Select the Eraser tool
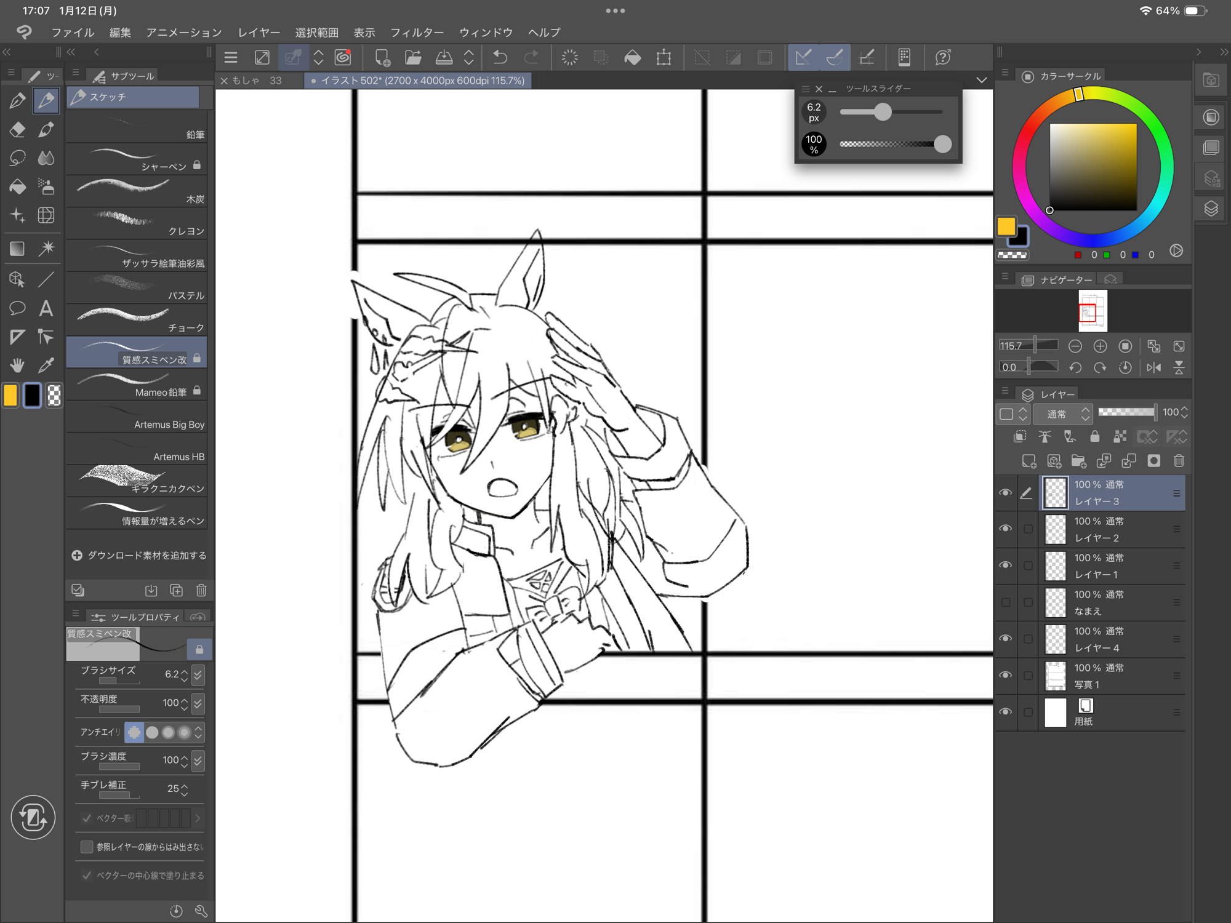1231x923 pixels. [17, 129]
